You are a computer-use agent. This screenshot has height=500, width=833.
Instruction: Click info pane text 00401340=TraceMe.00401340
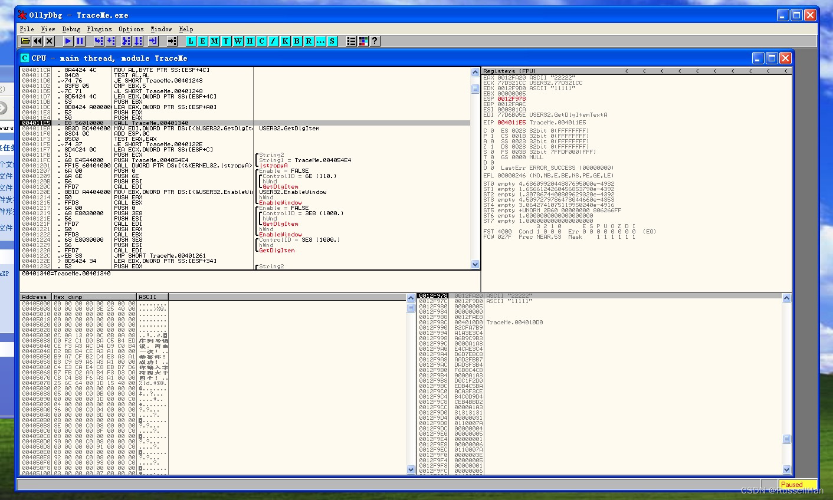pyautogui.click(x=66, y=274)
